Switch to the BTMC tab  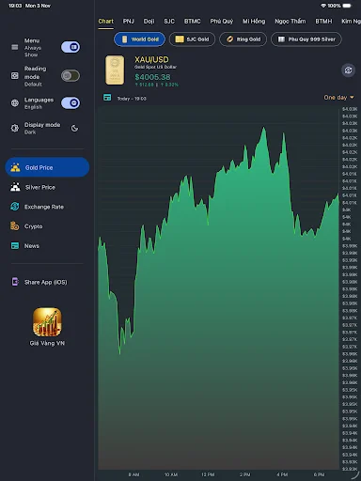(x=193, y=22)
